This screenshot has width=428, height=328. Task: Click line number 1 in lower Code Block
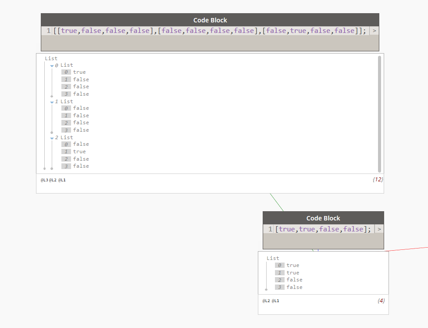270,229
